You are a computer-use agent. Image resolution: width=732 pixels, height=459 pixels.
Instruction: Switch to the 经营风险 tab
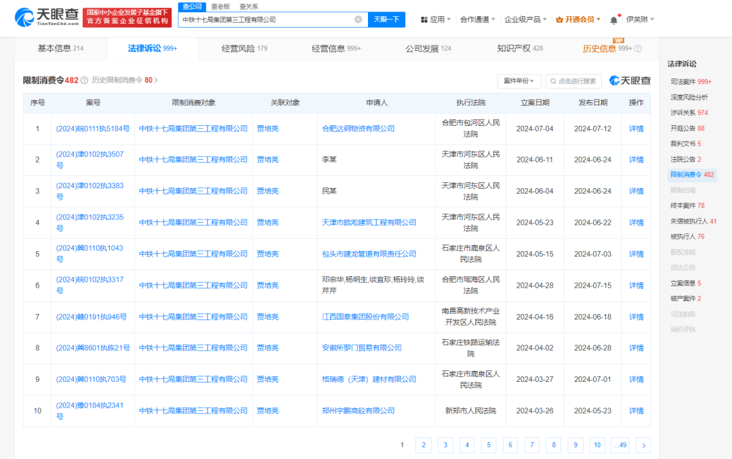[x=244, y=49]
